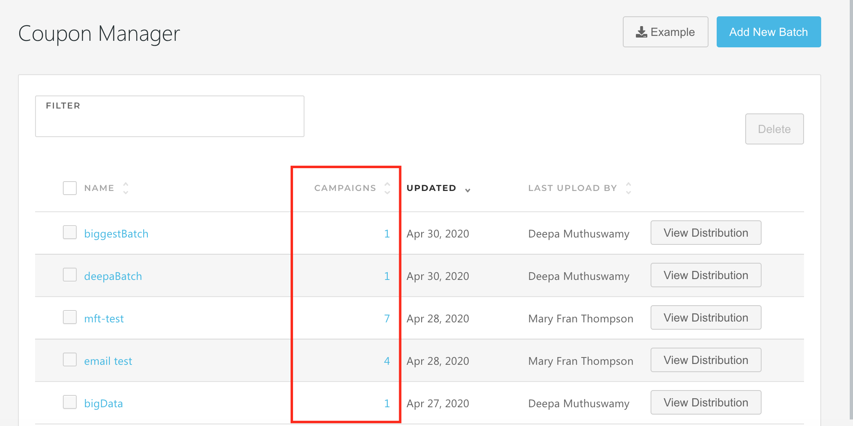Viewport: 853px width, 426px height.
Task: Focus the Filter input field
Action: (169, 121)
